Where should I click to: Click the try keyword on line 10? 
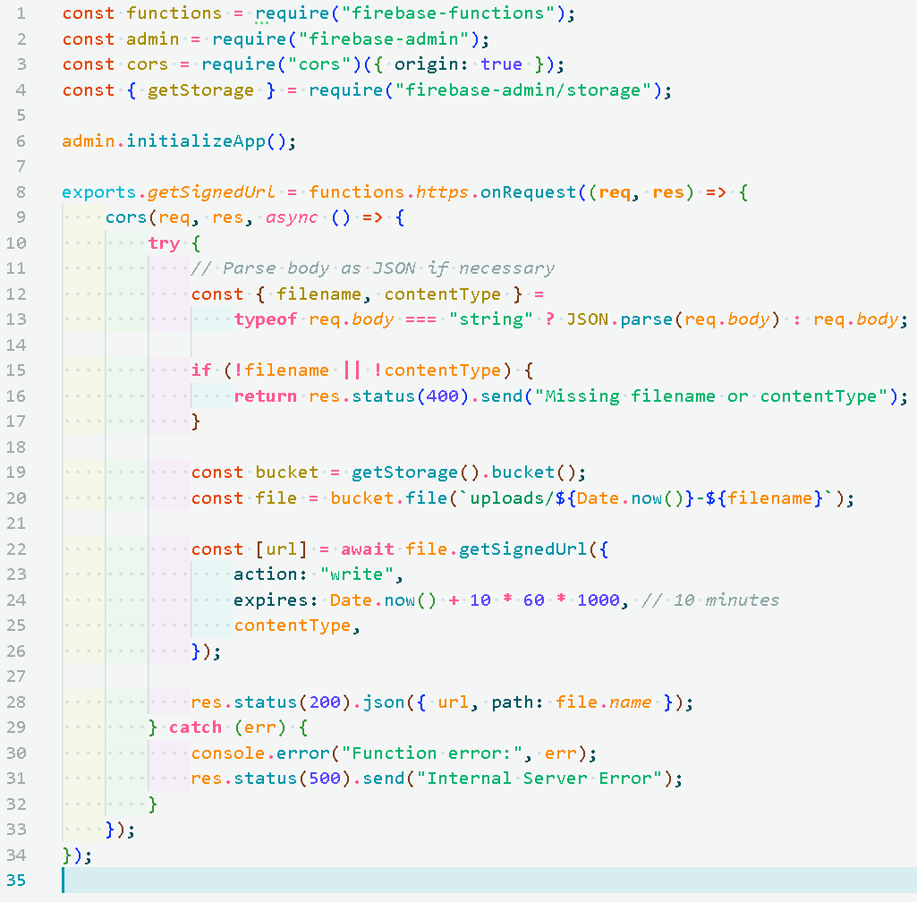point(164,243)
